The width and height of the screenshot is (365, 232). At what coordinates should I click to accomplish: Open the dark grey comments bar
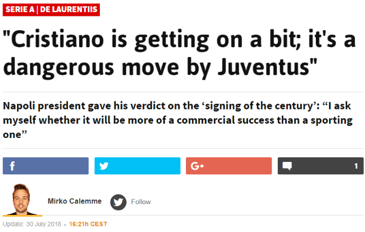pos(321,166)
